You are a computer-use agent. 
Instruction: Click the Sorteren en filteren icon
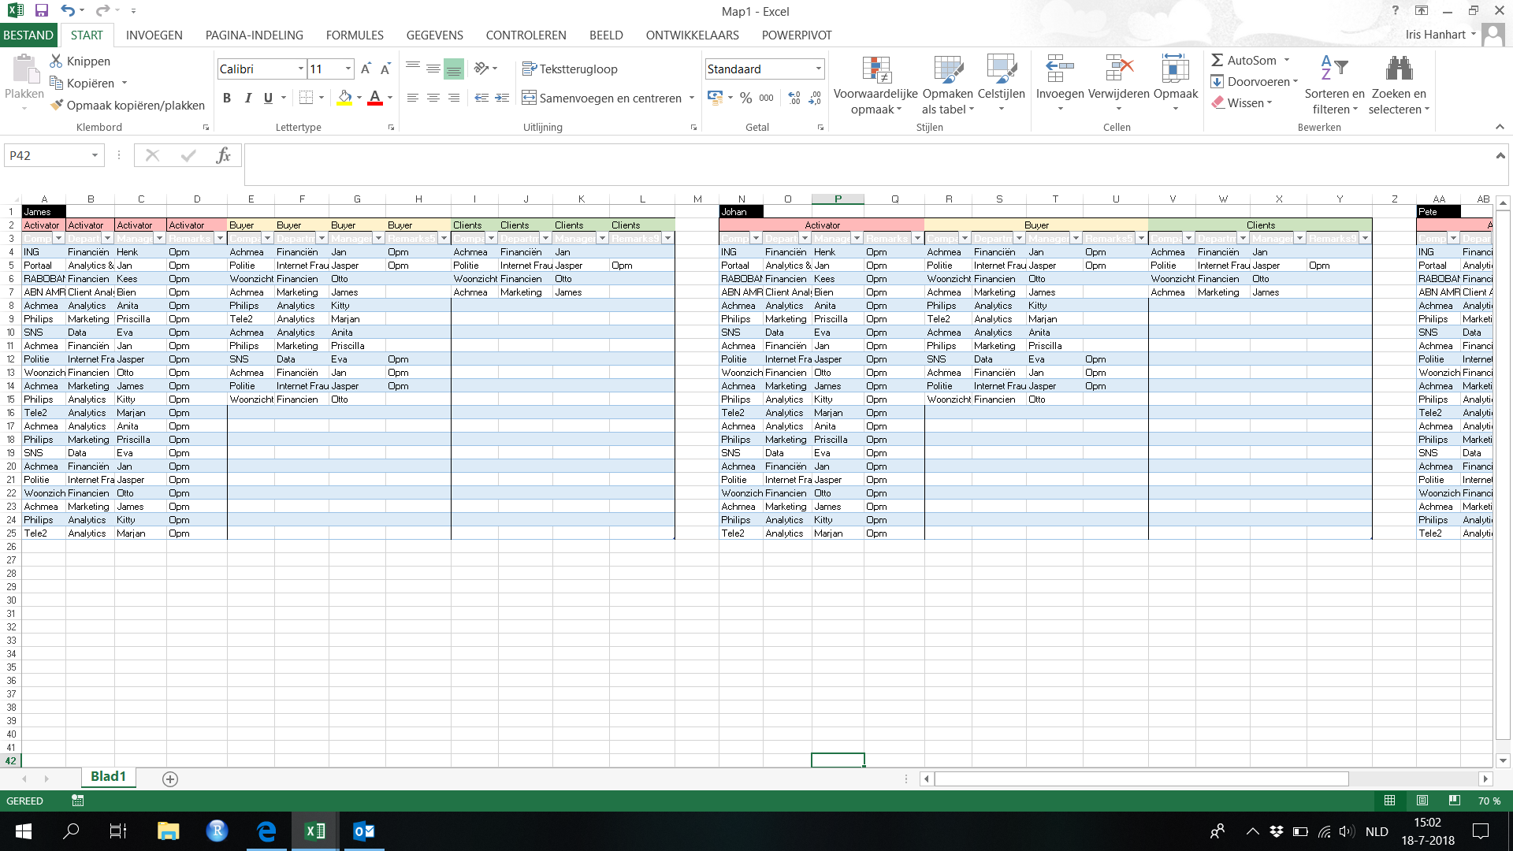(x=1333, y=69)
